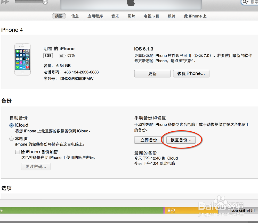Open the search magnifier dropdown
The height and width of the screenshot is (223, 258).
tap(245, 2)
